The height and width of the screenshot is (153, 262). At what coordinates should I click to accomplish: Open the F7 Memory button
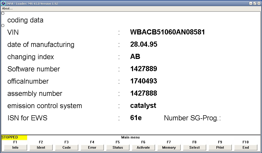click(x=169, y=147)
